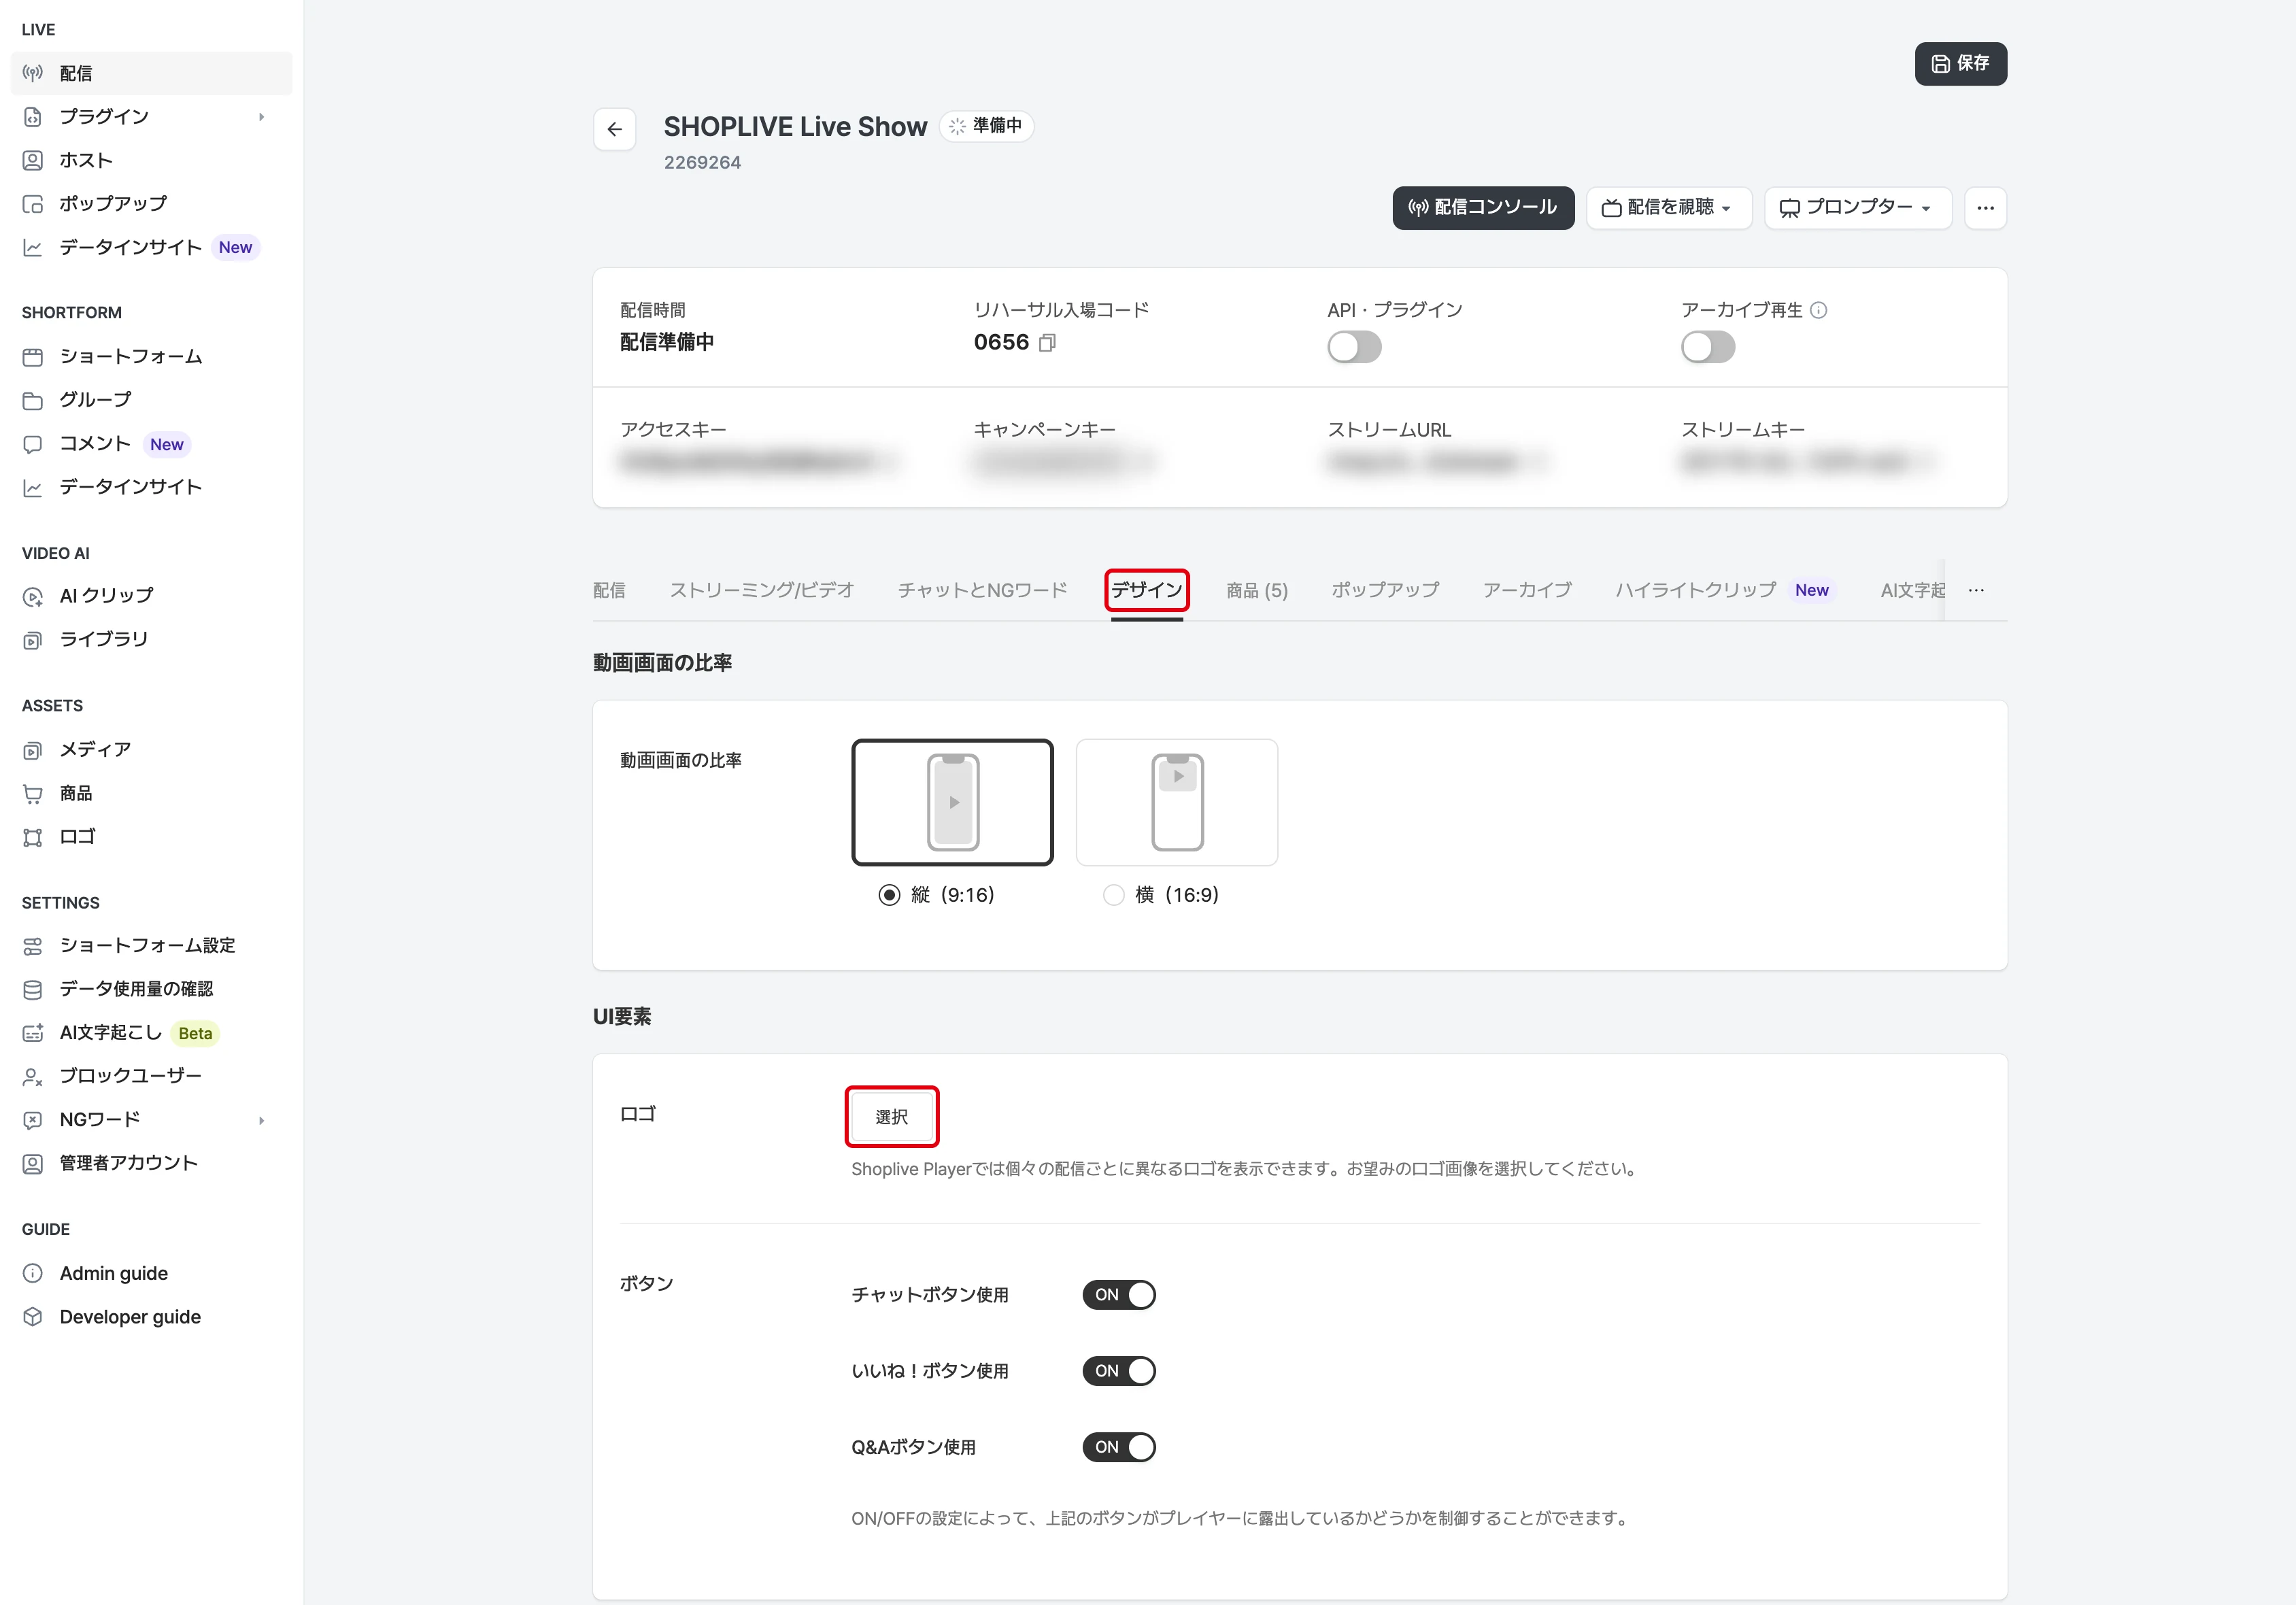Select the 横 (16:9) radio option
Screen dimensions: 2296x1605
click(x=1113, y=895)
